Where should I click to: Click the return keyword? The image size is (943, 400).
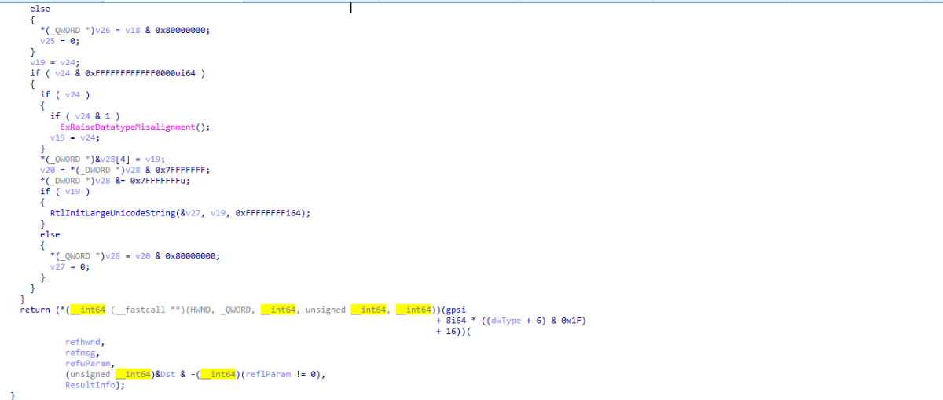click(35, 310)
